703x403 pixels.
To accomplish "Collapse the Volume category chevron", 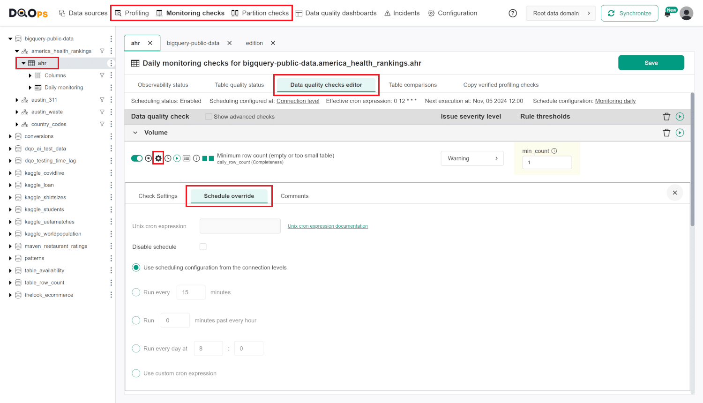I will pos(135,133).
